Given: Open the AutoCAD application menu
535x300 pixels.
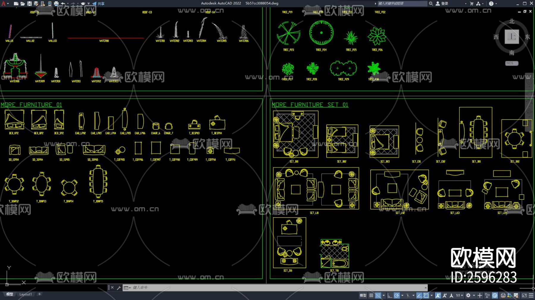Looking at the screenshot, I should pos(3,4).
